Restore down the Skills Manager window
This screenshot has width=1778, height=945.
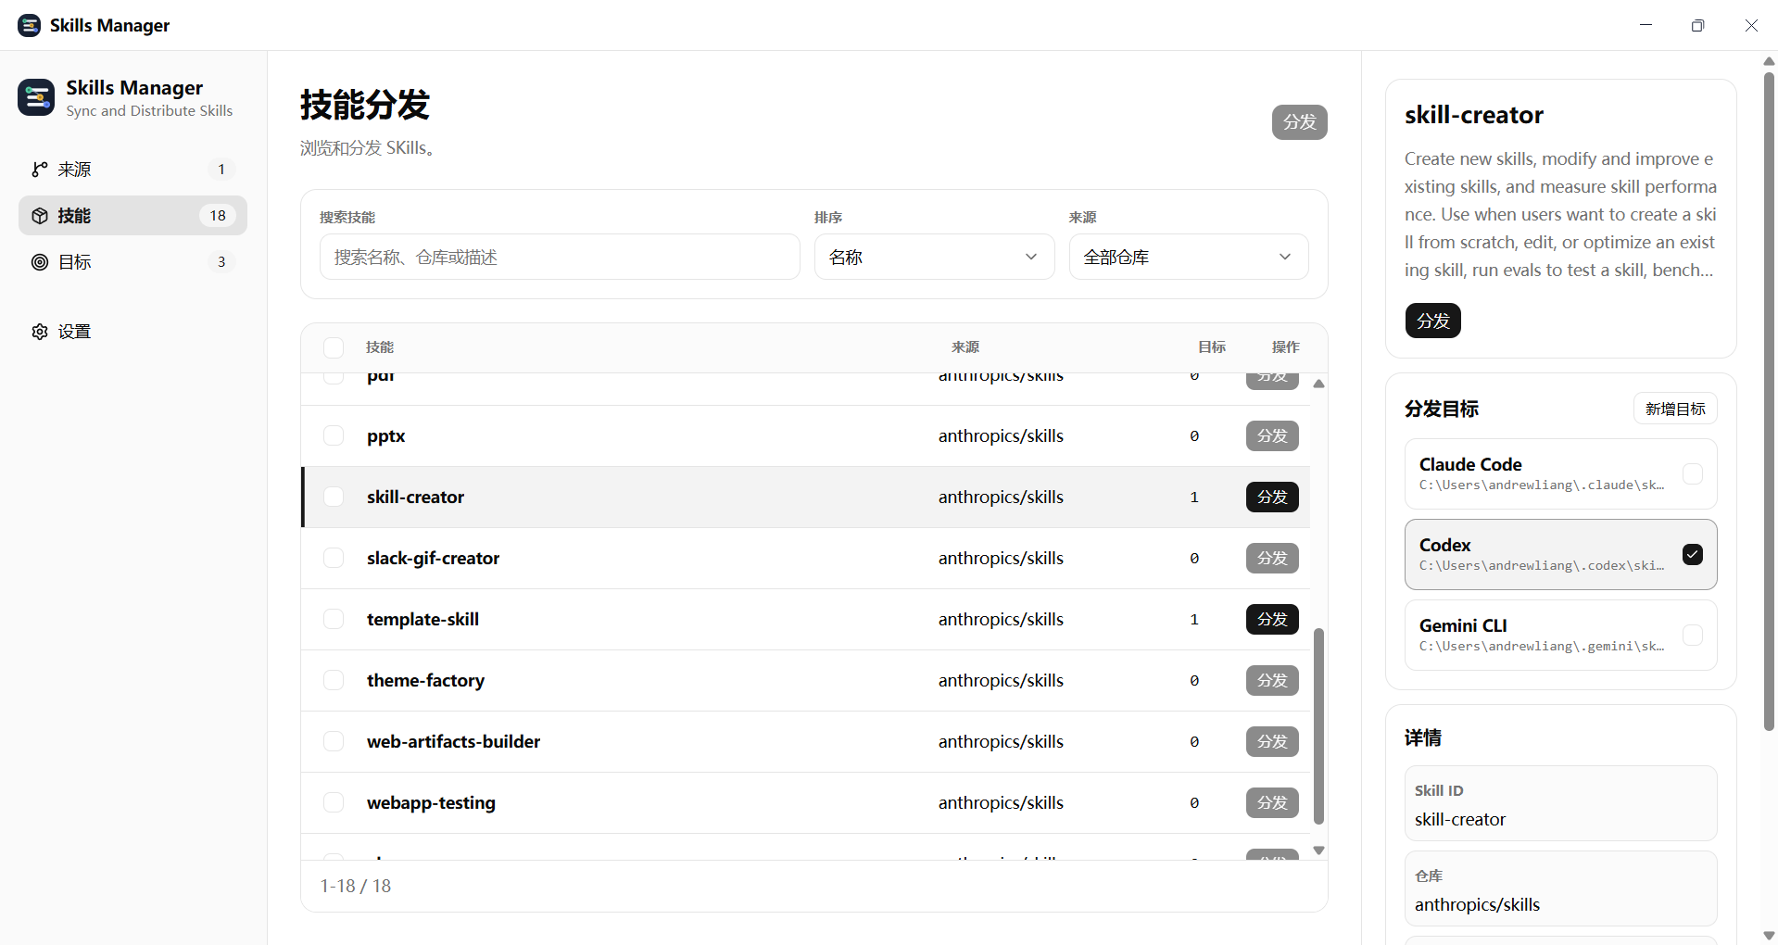[1697, 25]
